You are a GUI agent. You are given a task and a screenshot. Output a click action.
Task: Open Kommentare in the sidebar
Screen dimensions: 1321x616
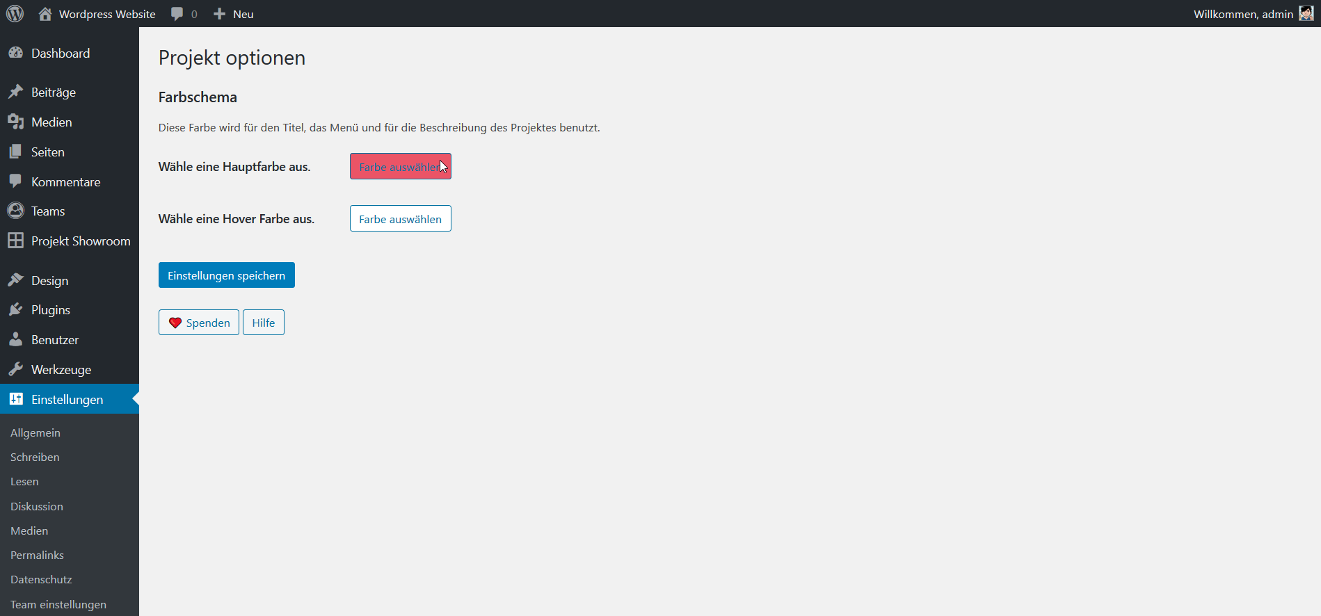tap(70, 181)
